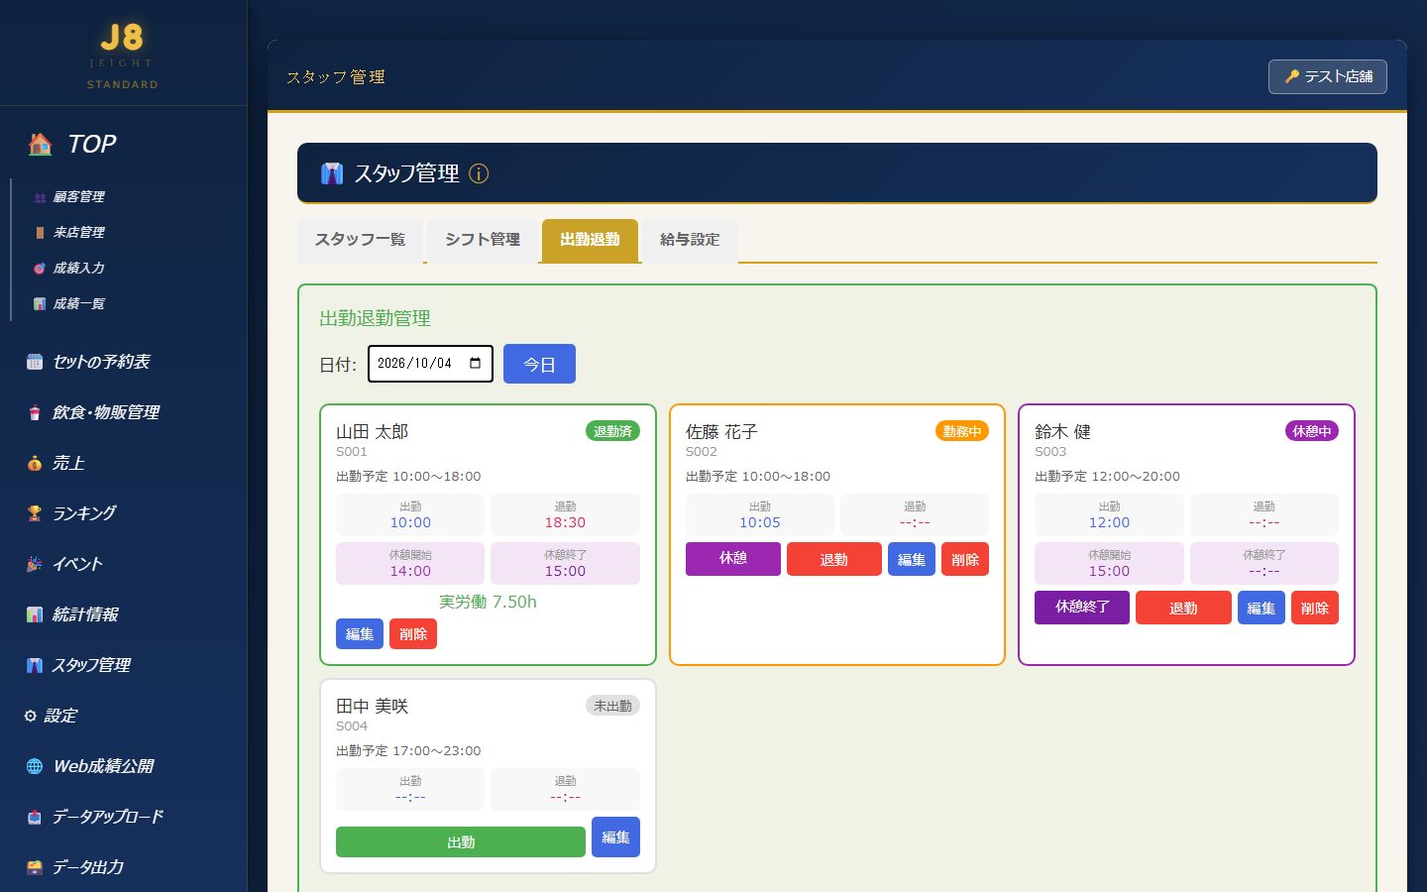Click the 成績一覧 chart icon
The image size is (1427, 892).
(x=40, y=304)
